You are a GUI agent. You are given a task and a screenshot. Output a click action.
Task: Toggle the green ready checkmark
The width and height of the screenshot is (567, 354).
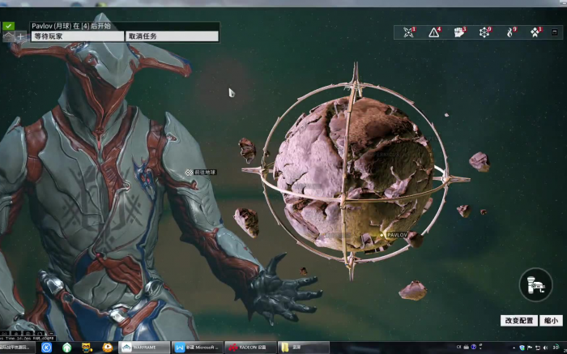[x=8, y=26]
